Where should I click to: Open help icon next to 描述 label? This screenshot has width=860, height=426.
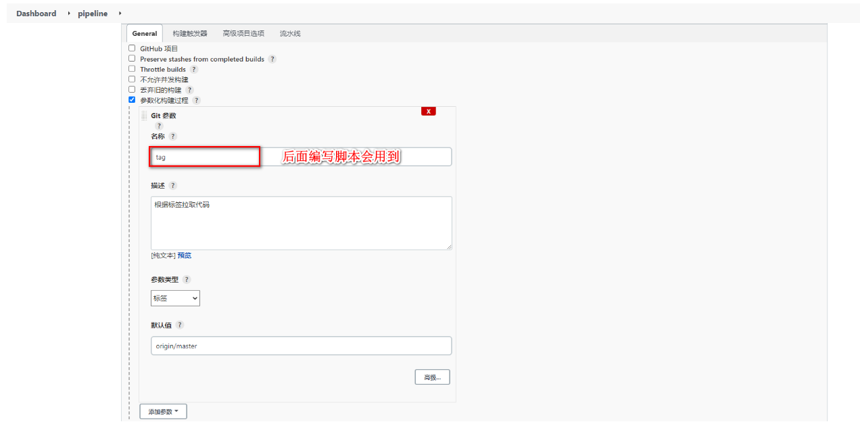(173, 185)
